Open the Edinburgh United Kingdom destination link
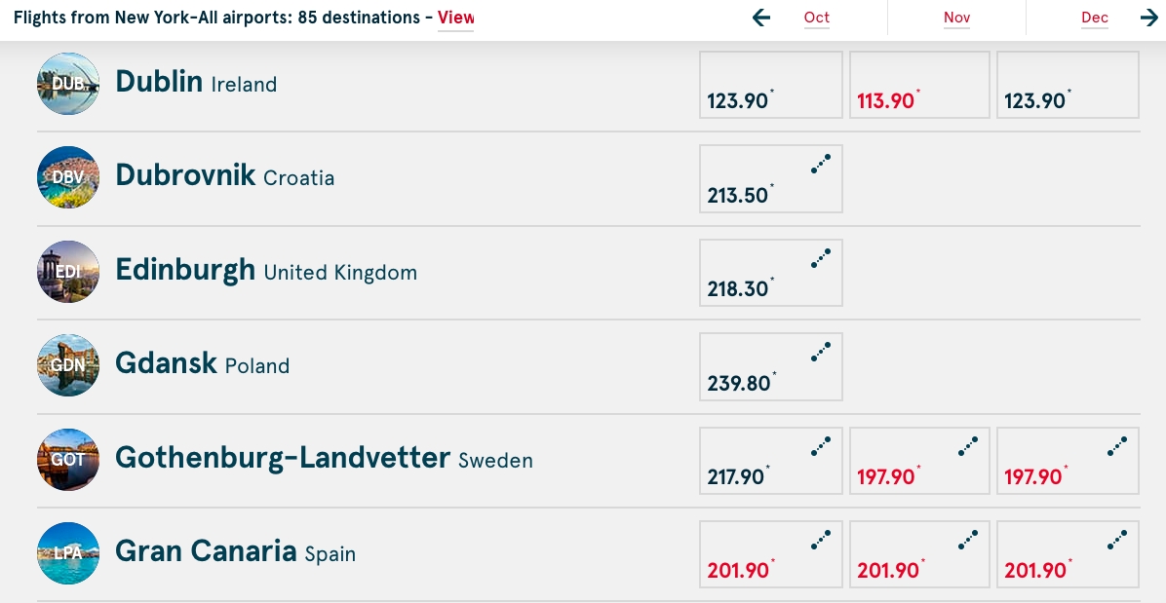This screenshot has height=603, width=1166. click(x=265, y=270)
